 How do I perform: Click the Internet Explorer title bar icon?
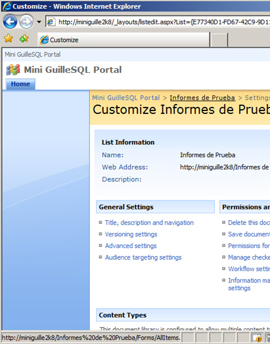[7, 6]
